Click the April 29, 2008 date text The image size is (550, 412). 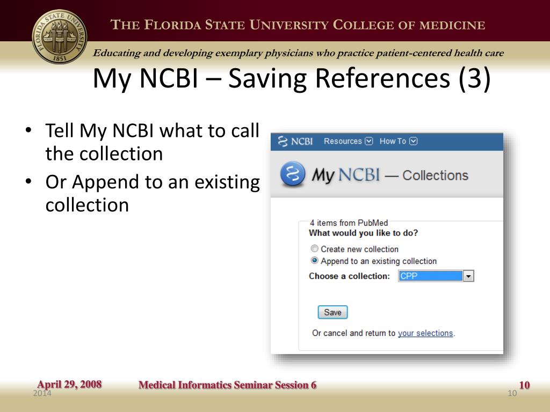(x=69, y=385)
